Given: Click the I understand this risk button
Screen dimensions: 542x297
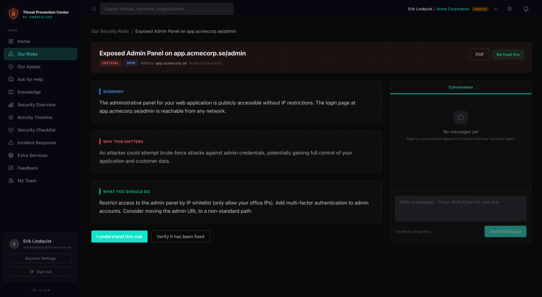Looking at the screenshot, I should pyautogui.click(x=119, y=236).
